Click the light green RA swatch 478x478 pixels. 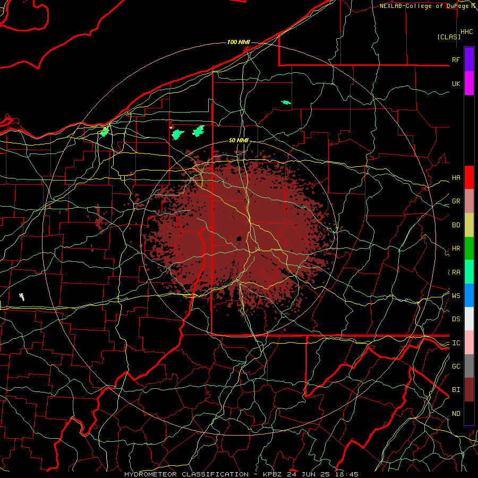(x=469, y=272)
